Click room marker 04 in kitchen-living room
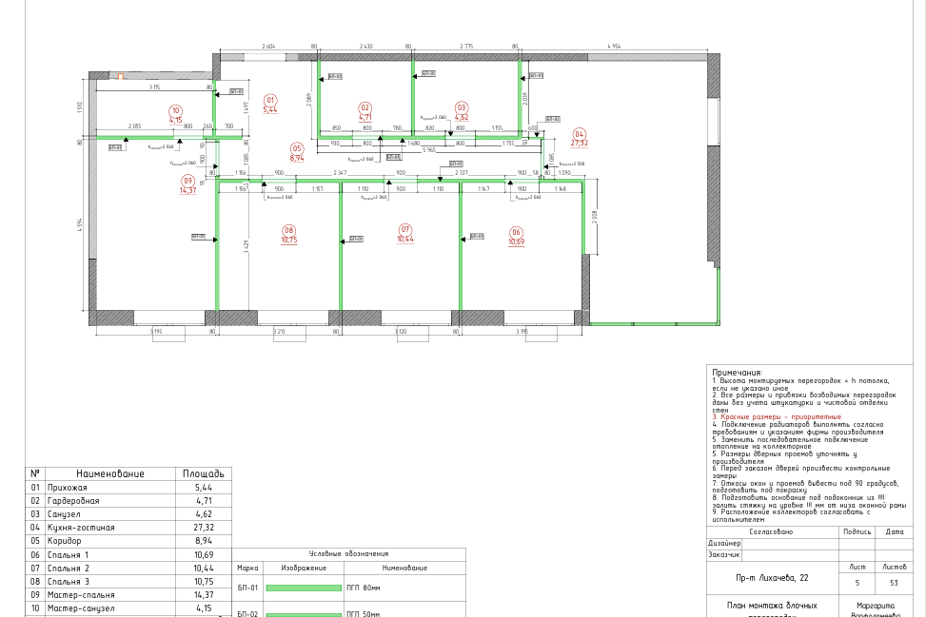 579,134
